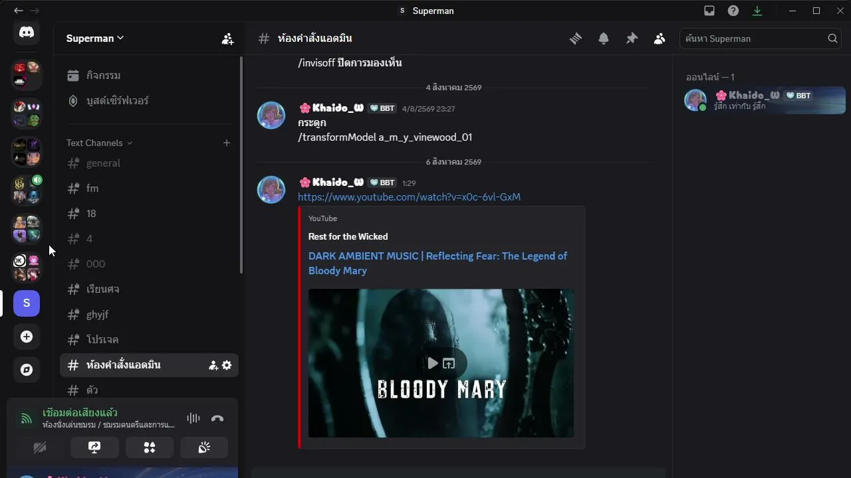Open the soundboard button
This screenshot has height=478, width=851.
click(x=204, y=447)
